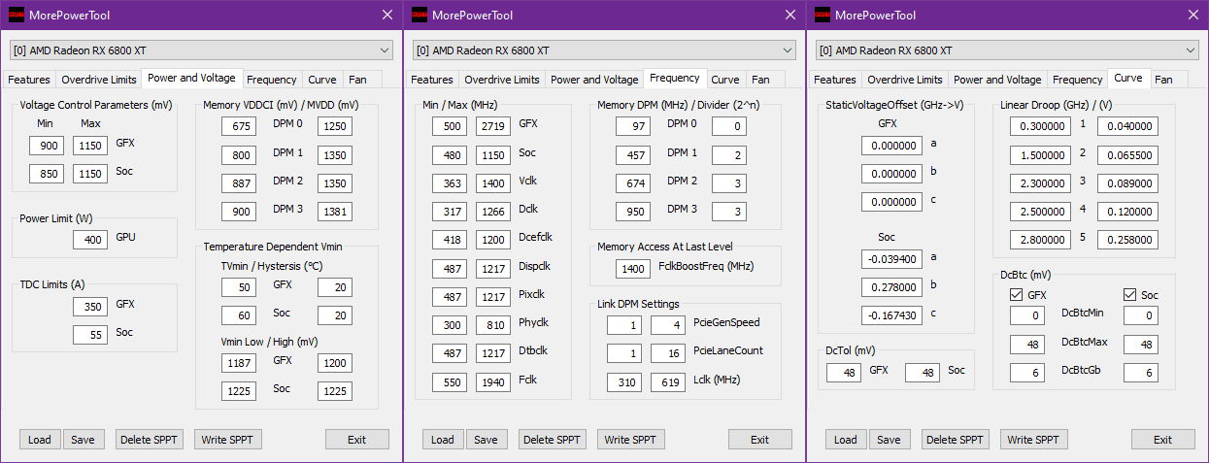Viewport: 1209px width, 463px height.
Task: Click Memory DPM 1 divider field 2
Action: (x=729, y=155)
